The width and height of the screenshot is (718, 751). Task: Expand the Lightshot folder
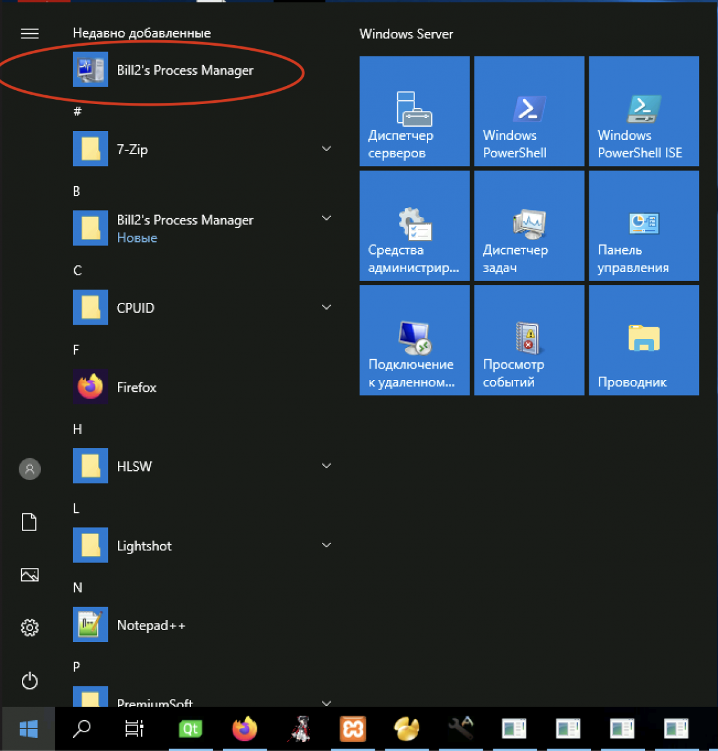326,545
